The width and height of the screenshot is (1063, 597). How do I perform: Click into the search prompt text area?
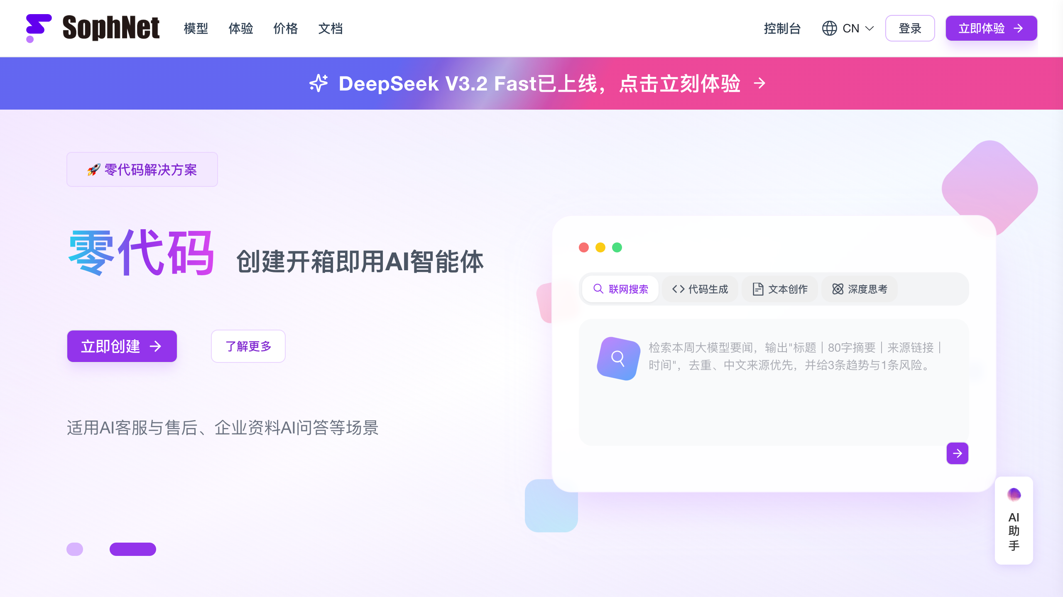pos(773,382)
